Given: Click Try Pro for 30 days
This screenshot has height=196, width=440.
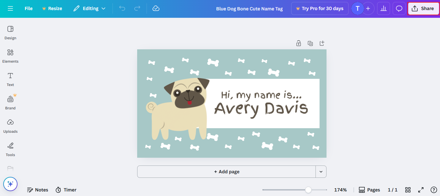Looking at the screenshot, I should (319, 8).
